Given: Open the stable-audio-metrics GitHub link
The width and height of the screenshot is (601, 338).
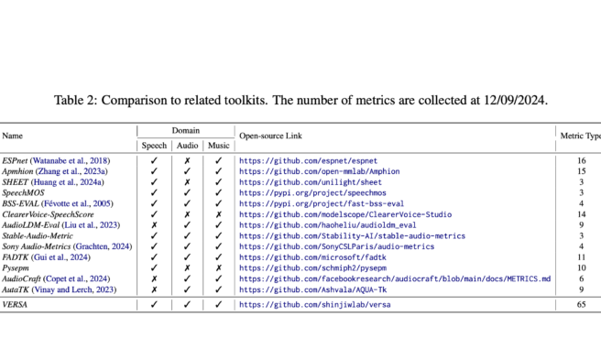Looking at the screenshot, I should pos(352,236).
